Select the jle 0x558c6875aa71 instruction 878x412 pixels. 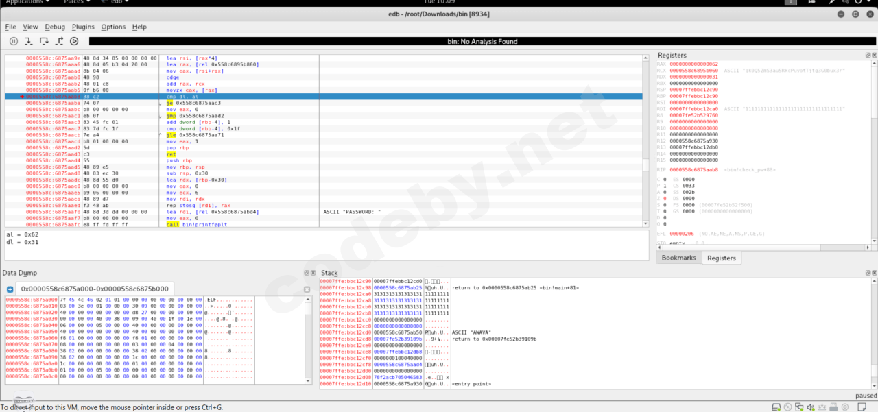click(196, 135)
